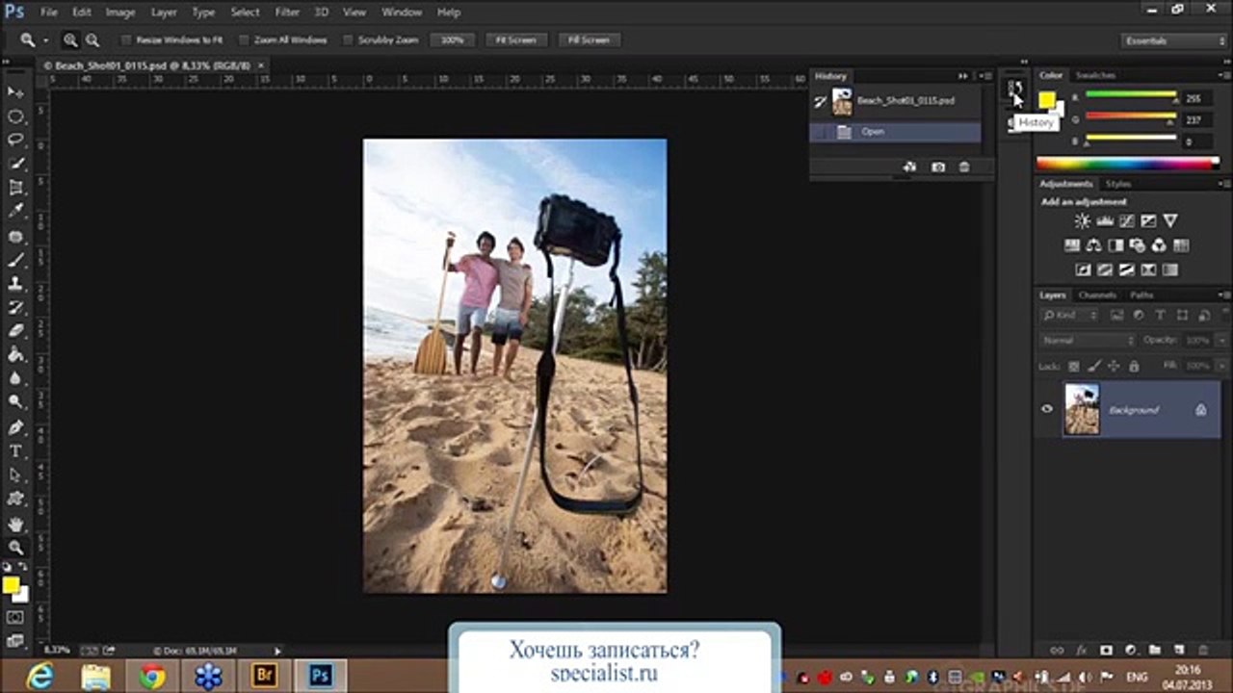Select the Brush tool

pos(15,260)
